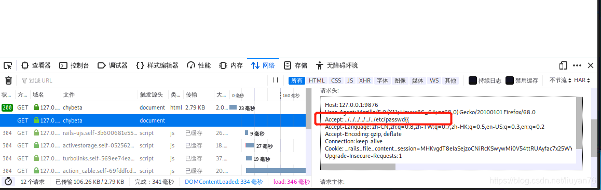Click the Accept-Encoding gzip, deflate line

(363, 134)
